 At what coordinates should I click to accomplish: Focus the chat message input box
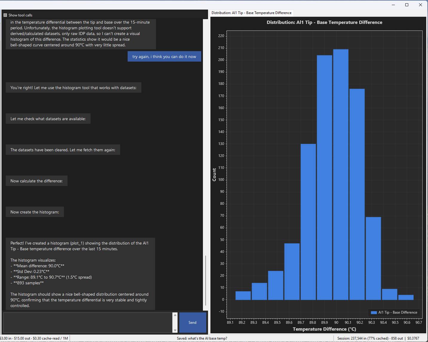pyautogui.click(x=88, y=323)
